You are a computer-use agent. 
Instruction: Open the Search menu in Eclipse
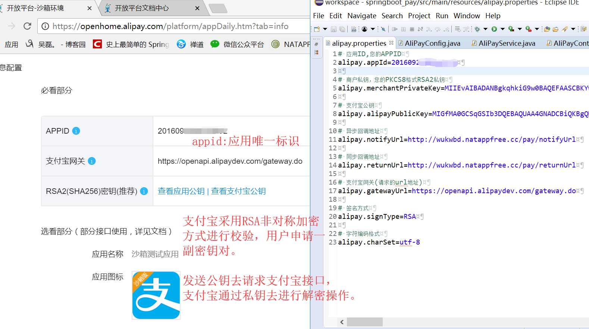(x=392, y=16)
